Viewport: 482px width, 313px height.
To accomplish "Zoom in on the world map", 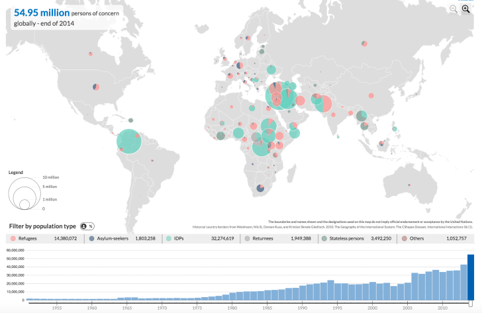I will pyautogui.click(x=465, y=9).
